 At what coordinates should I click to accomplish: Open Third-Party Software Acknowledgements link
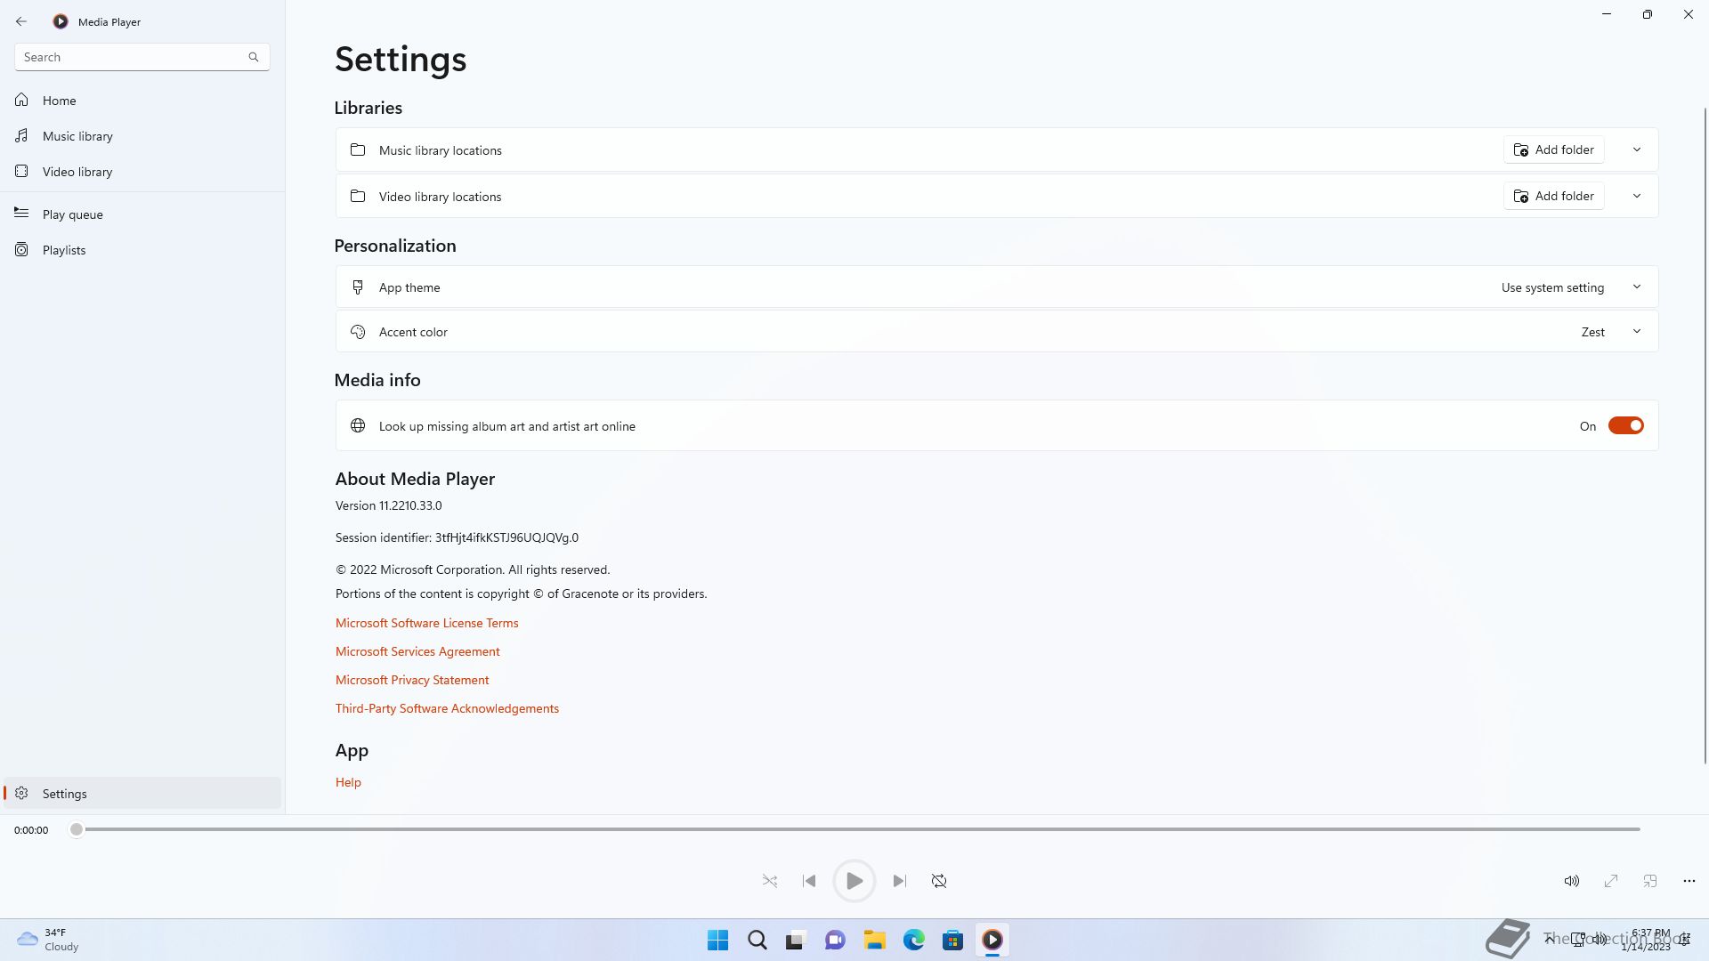(447, 708)
